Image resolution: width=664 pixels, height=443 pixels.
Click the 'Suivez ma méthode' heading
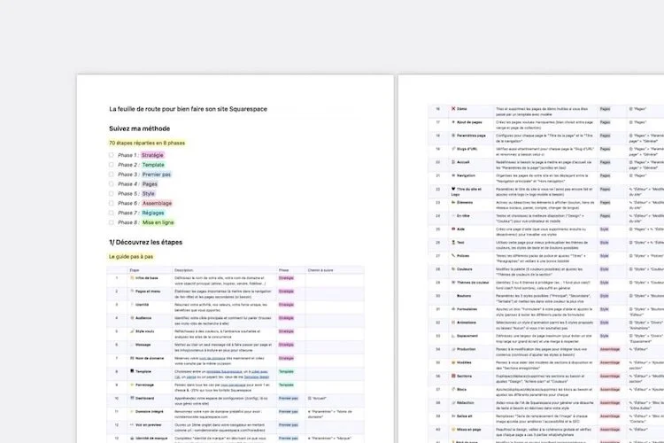[x=139, y=128]
